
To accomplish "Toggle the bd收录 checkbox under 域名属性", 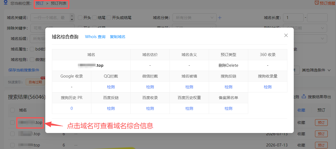I will click(32, 49).
